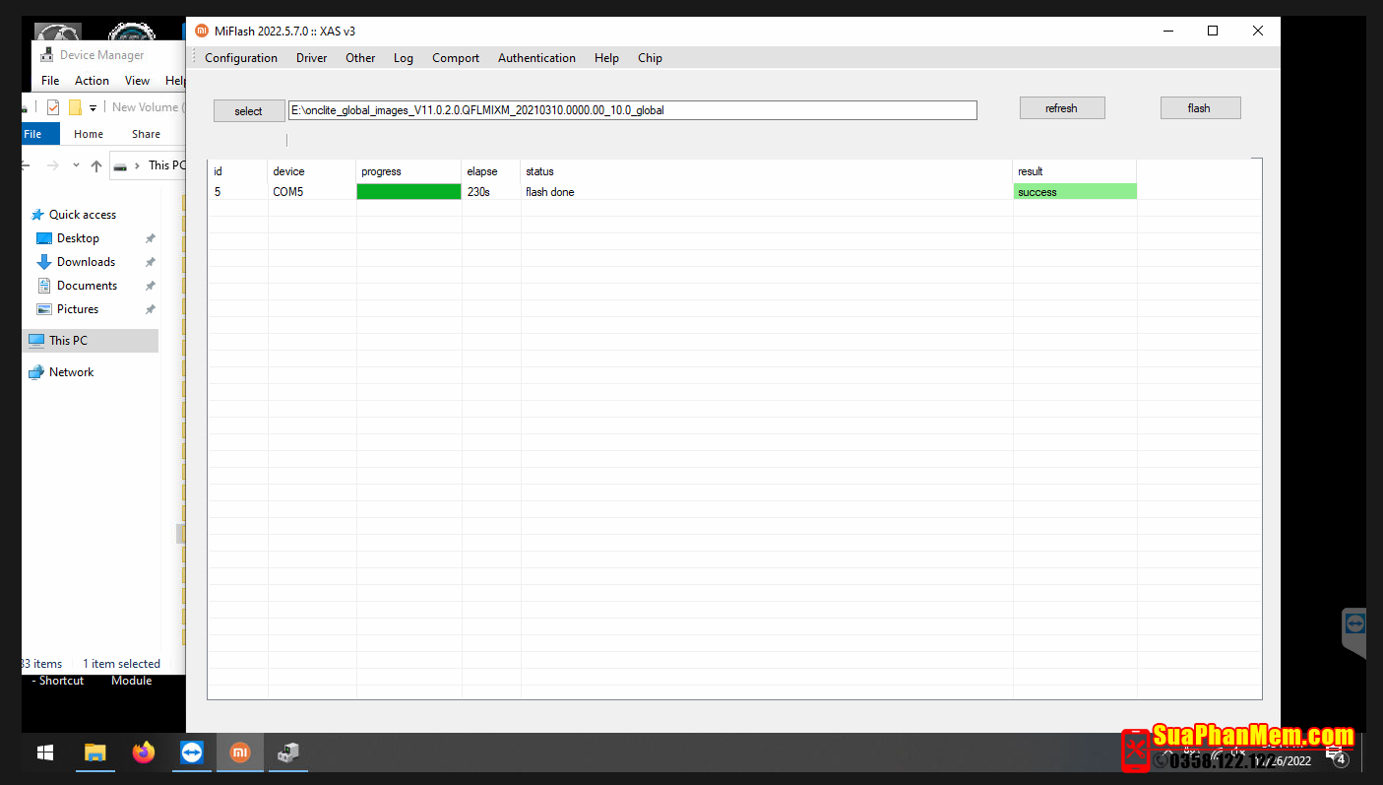Open the Windows Start menu
Viewport: 1383px width, 785px height.
(45, 753)
